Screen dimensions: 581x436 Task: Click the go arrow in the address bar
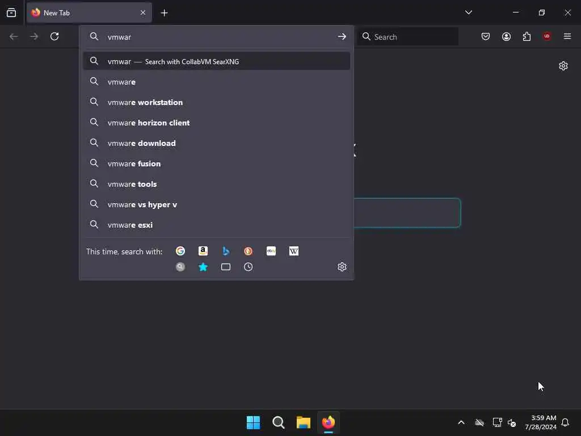point(342,36)
